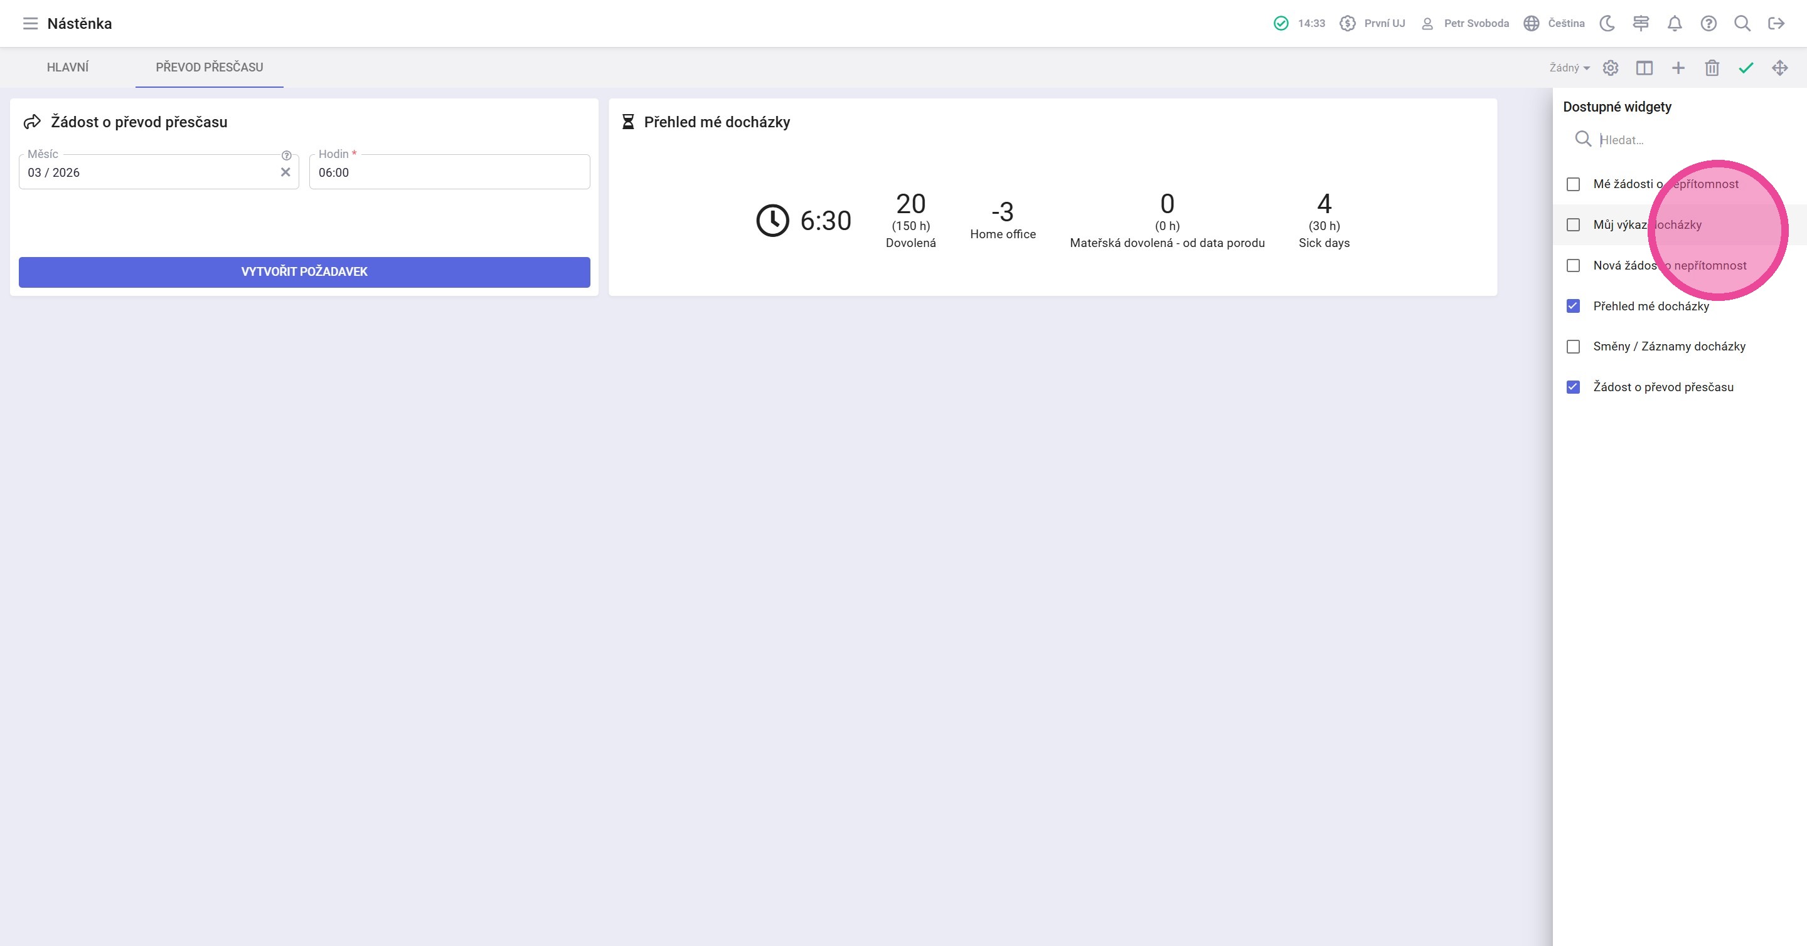Open dashboard settings gear
The width and height of the screenshot is (1807, 946).
click(x=1611, y=68)
